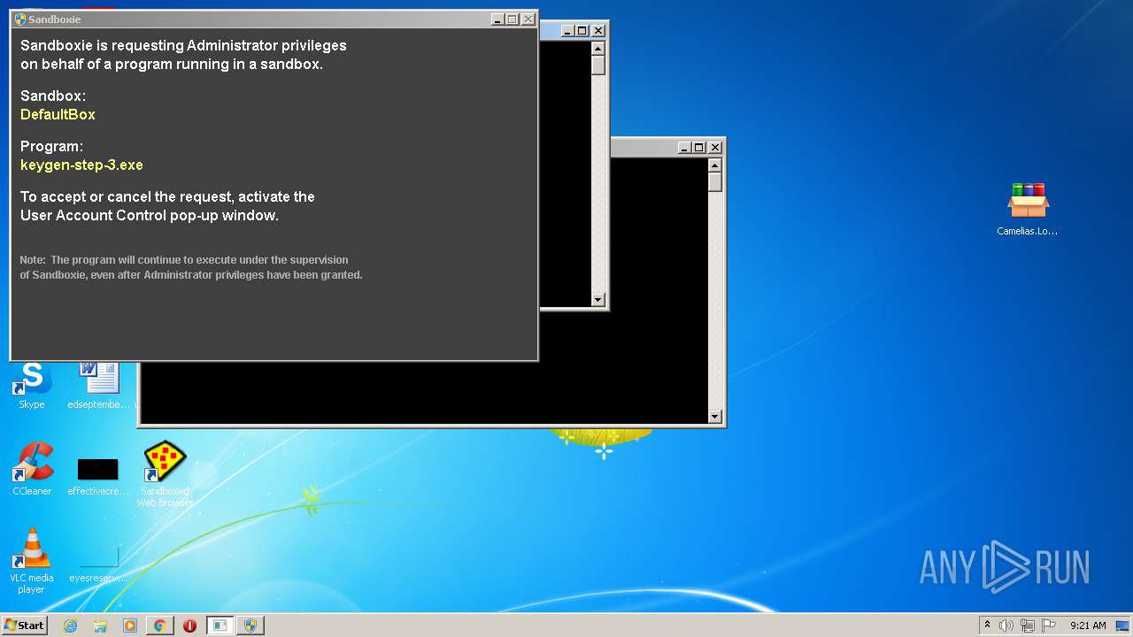Close the upper console window
The image size is (1133, 637).
[x=598, y=30]
